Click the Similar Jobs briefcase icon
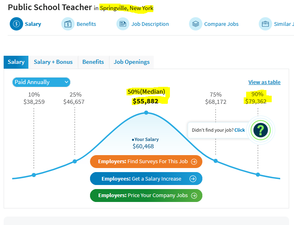Screen dimensions: 294x225 (265, 24)
